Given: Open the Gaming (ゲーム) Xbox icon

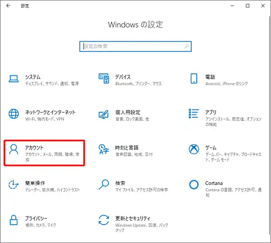Looking at the screenshot, I should tap(194, 149).
